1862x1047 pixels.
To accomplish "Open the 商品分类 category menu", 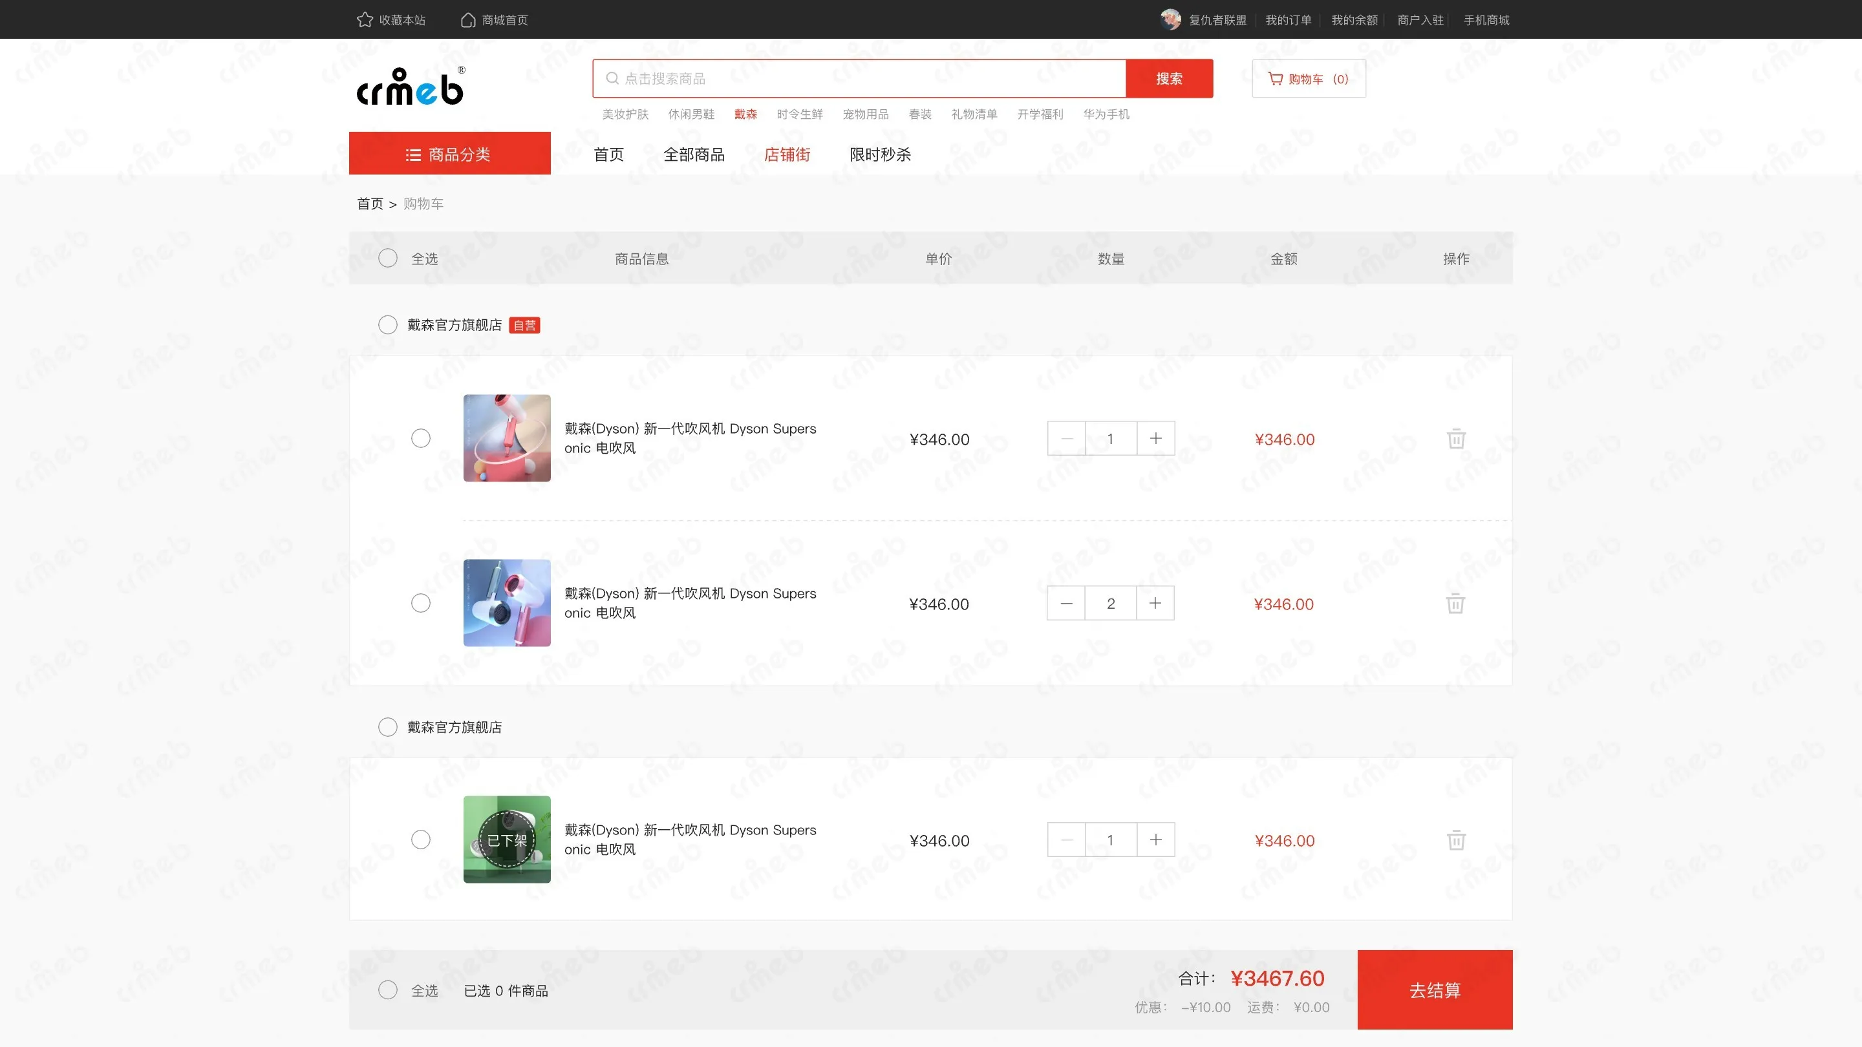I will [449, 153].
